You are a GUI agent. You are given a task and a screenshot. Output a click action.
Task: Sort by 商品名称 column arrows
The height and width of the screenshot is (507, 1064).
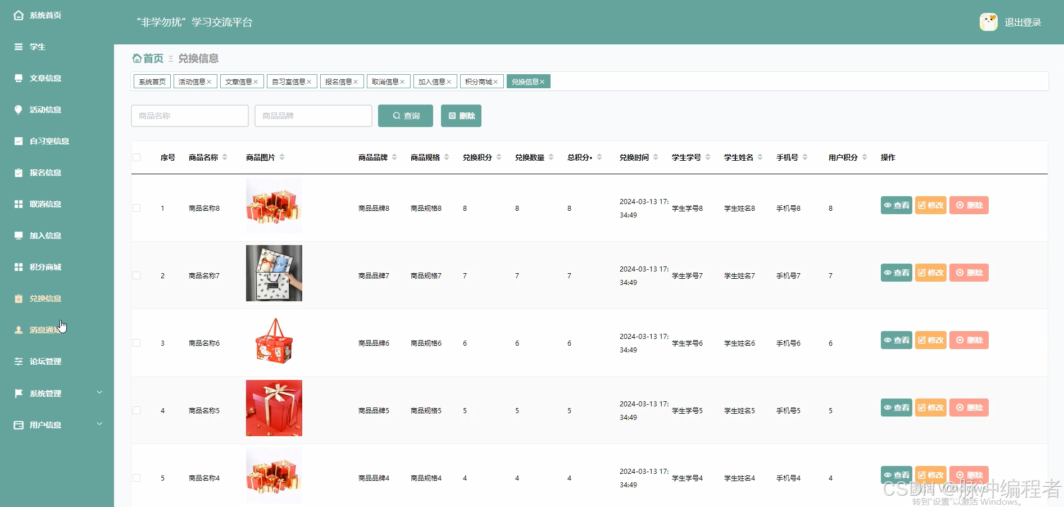(x=225, y=157)
